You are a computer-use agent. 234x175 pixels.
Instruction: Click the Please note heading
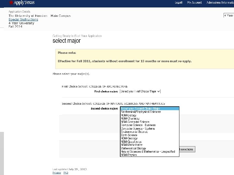(x=67, y=53)
